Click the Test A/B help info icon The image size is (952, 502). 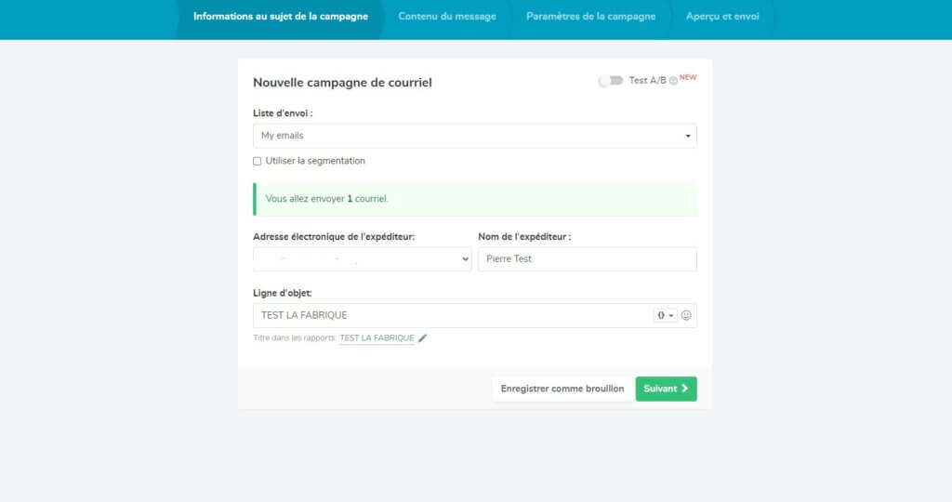(673, 81)
